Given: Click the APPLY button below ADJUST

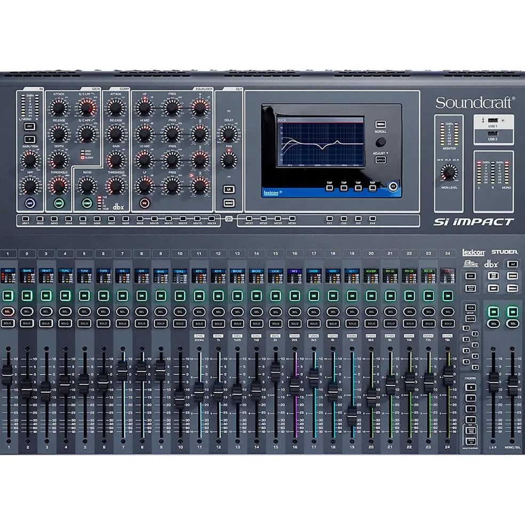Looking at the screenshot, I should 380,160.
